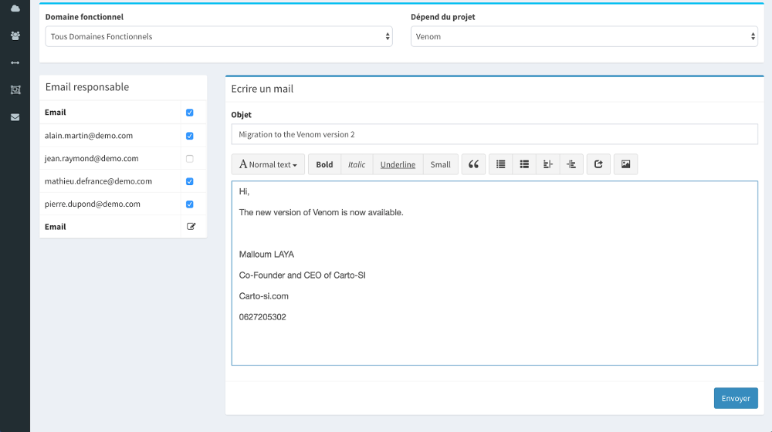Check the jean.raymond@demo.com checkbox
The width and height of the screenshot is (772, 432).
point(190,159)
